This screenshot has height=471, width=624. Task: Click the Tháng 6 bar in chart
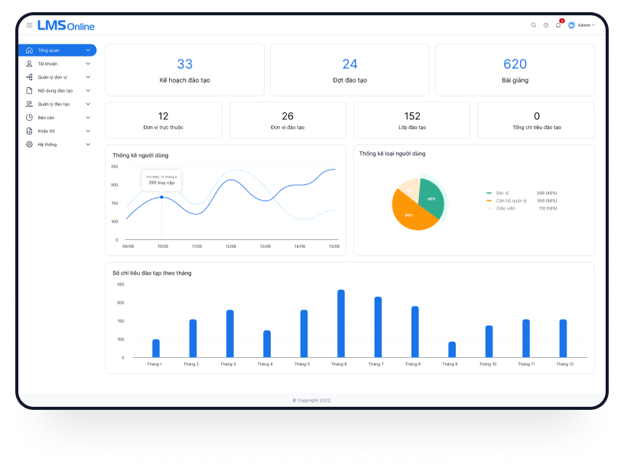click(x=341, y=323)
